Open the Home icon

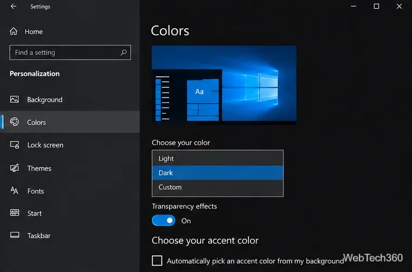(14, 31)
